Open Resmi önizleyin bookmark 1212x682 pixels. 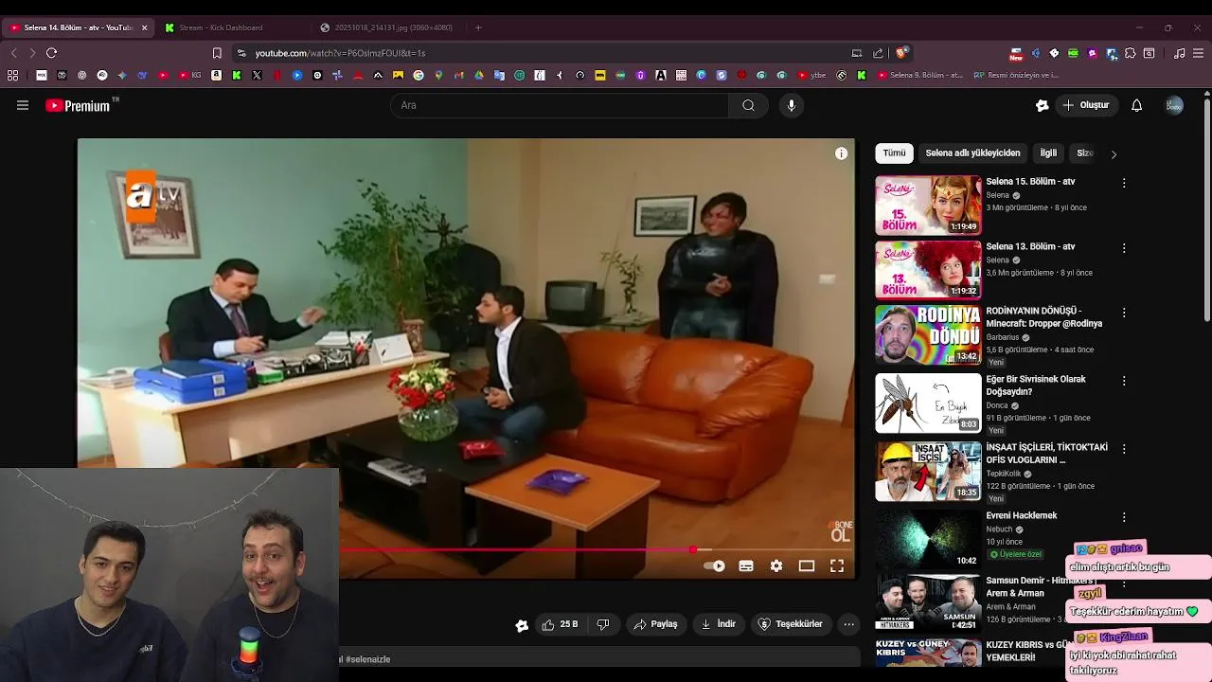(x=1016, y=75)
